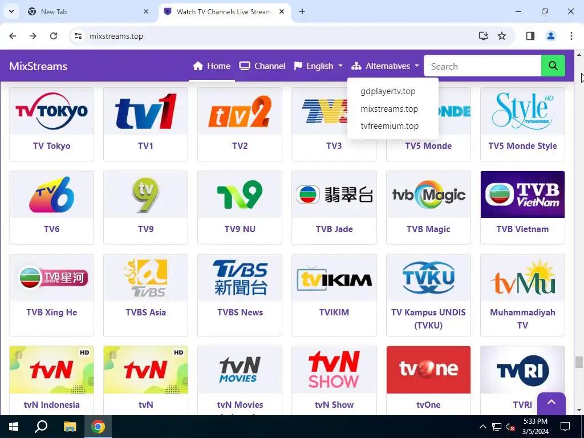Click the MixStreams brand link

point(38,66)
